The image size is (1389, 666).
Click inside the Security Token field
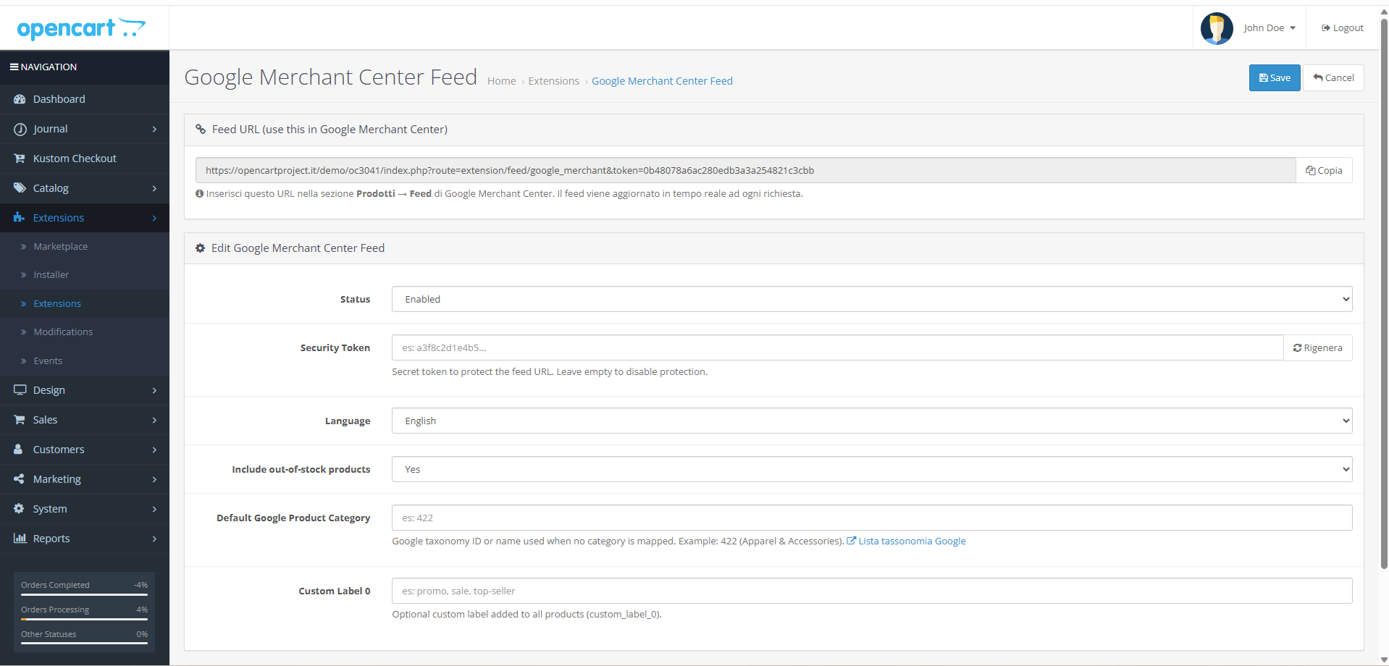coord(833,347)
